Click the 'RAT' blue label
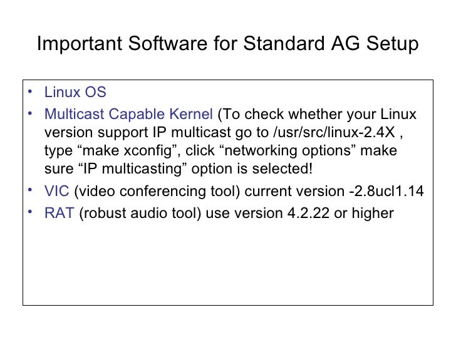Viewport: 456px width, 342px height. tap(60, 213)
